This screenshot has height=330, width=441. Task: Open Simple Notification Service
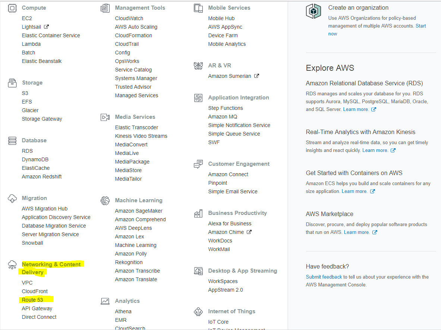pyautogui.click(x=239, y=126)
